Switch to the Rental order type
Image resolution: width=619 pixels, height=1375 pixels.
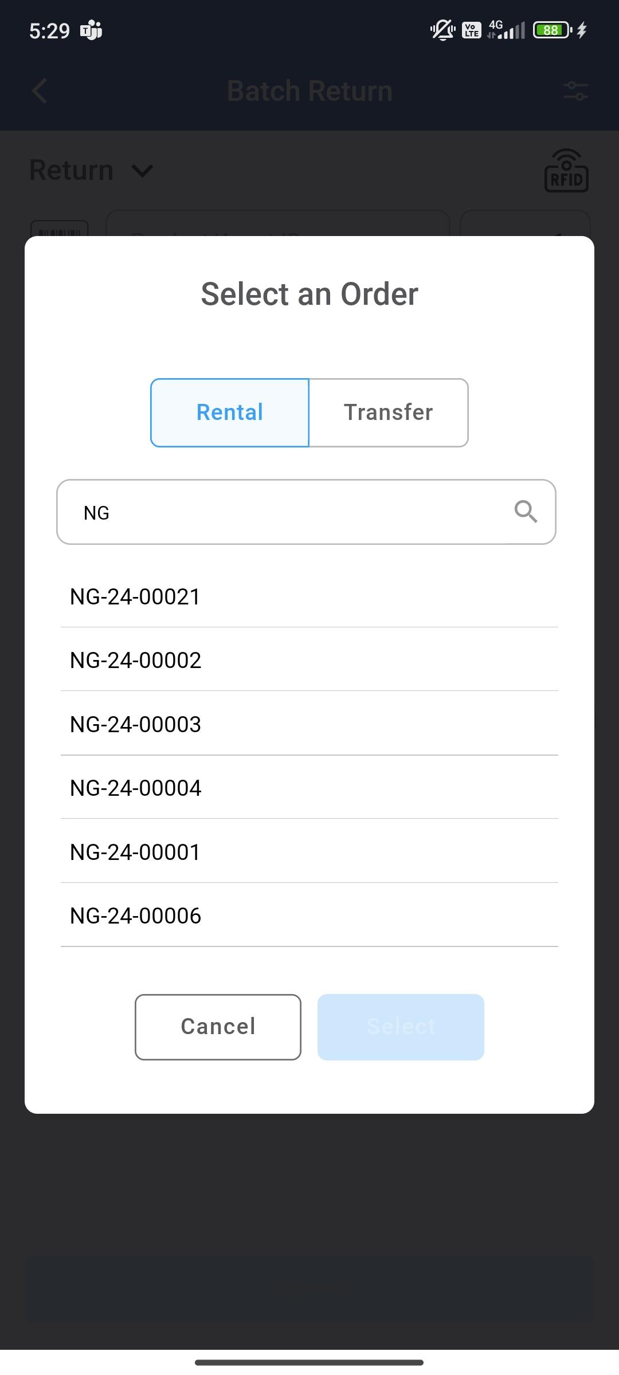click(x=230, y=412)
